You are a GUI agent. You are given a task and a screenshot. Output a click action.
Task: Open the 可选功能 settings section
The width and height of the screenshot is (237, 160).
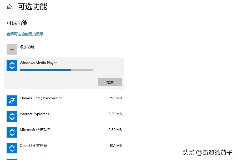point(17,23)
